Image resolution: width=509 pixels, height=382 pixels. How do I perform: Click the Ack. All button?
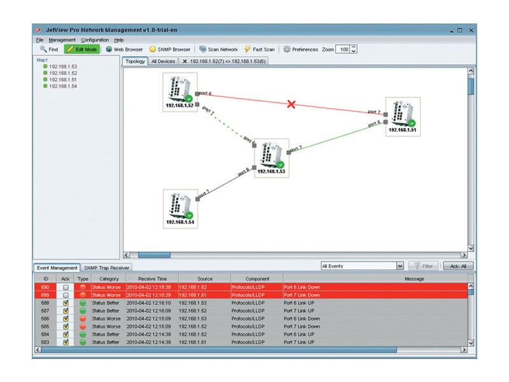point(458,266)
